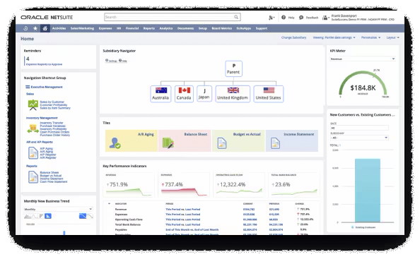The image size is (420, 259).
Task: Expand the Layout menu
Action: 392,37
